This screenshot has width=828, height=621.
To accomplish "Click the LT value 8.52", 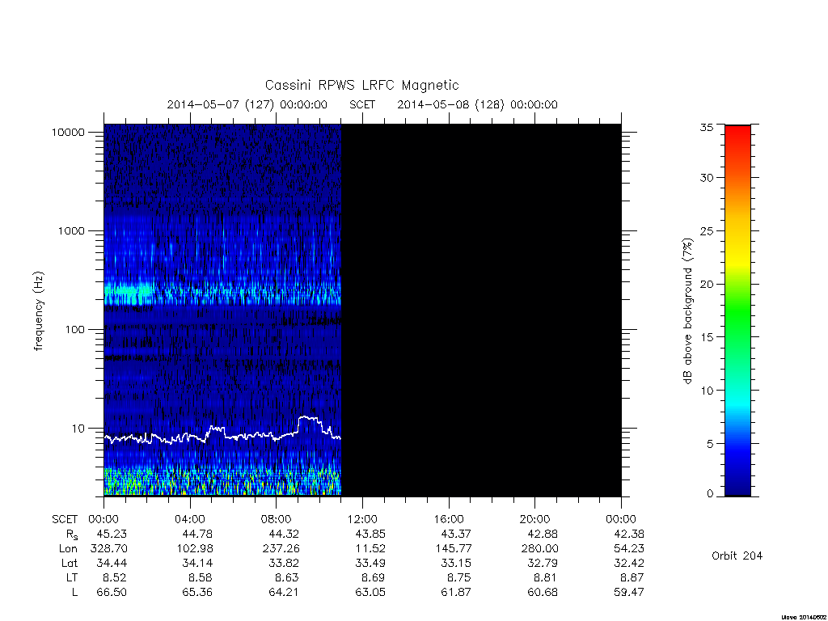I will [x=115, y=577].
